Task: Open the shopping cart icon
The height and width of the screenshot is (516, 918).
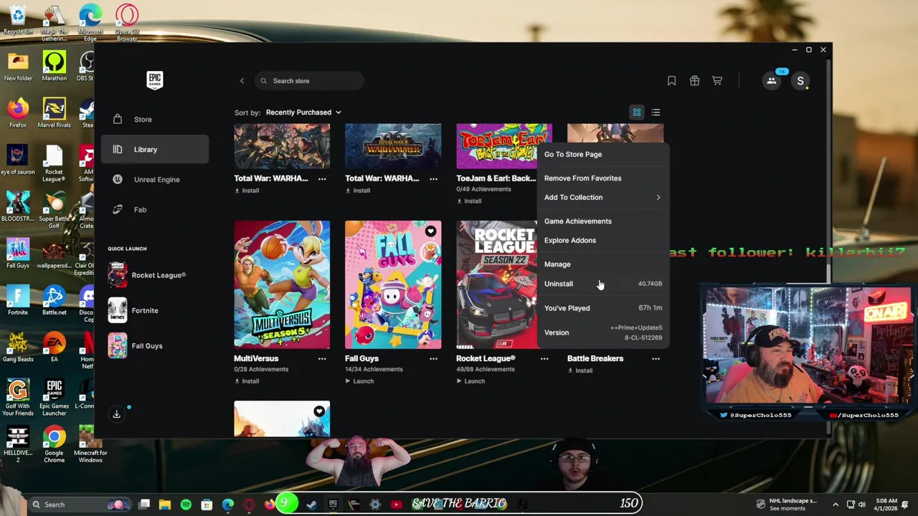Action: pos(717,81)
